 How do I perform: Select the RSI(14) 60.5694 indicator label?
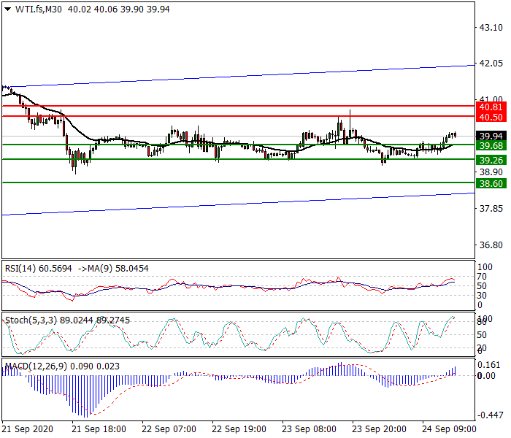point(39,269)
